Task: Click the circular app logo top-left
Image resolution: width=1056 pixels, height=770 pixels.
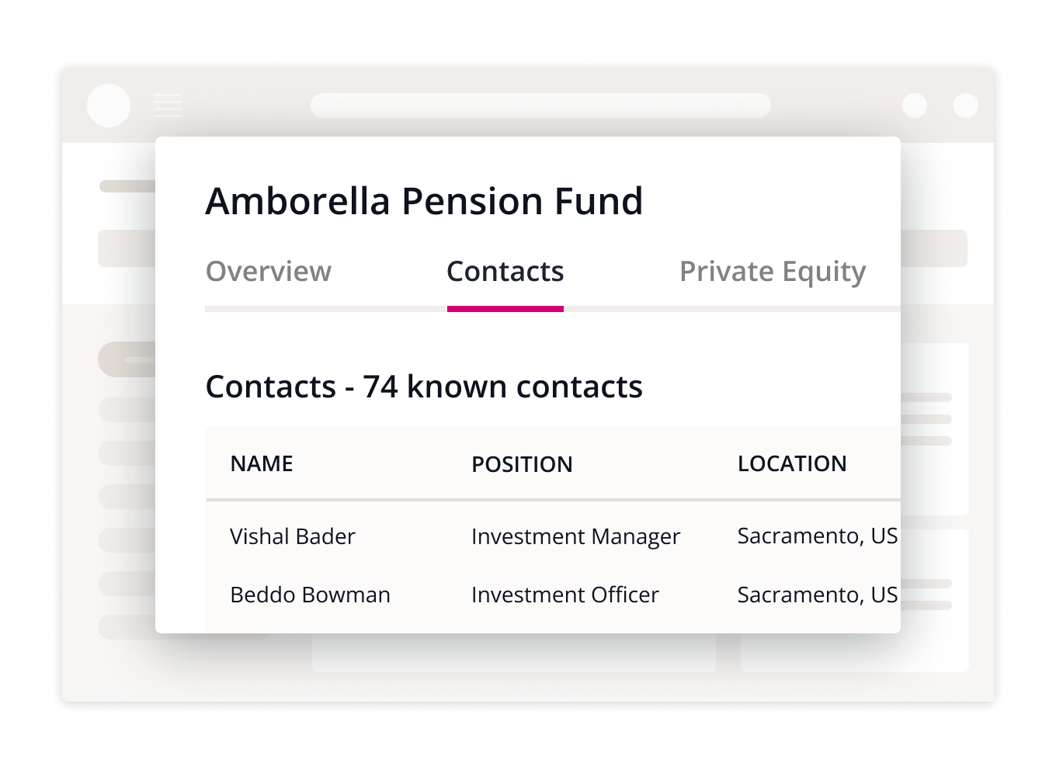Action: point(109,106)
